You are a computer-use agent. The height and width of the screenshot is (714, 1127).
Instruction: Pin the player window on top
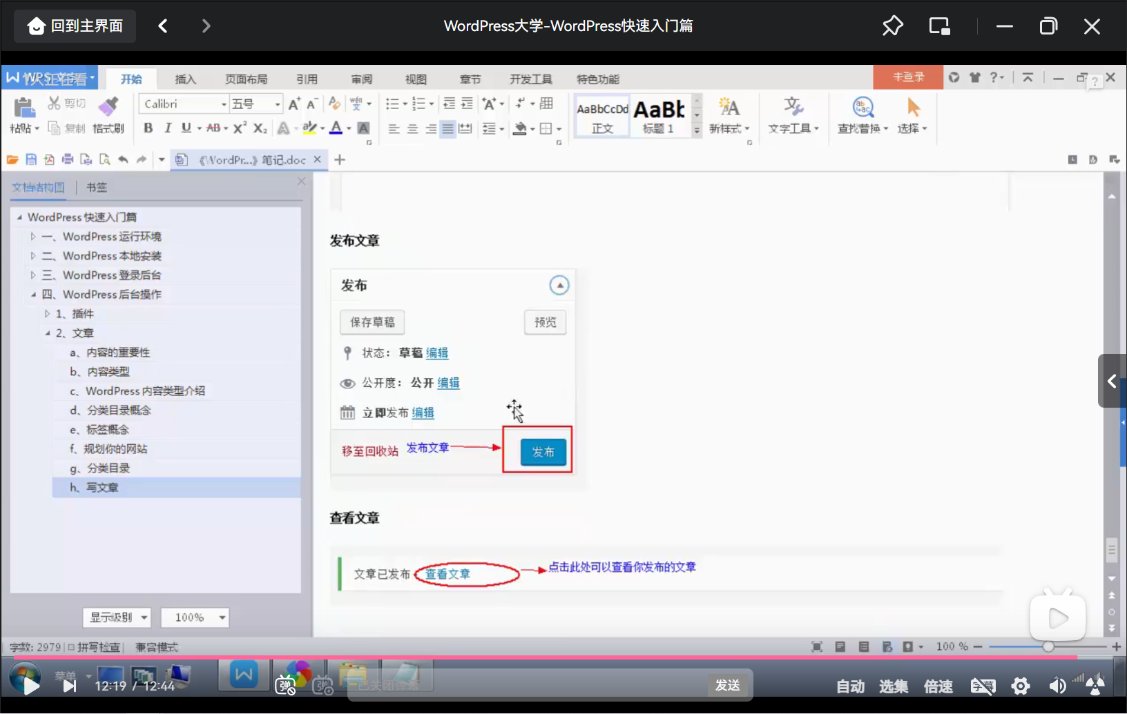pyautogui.click(x=892, y=26)
